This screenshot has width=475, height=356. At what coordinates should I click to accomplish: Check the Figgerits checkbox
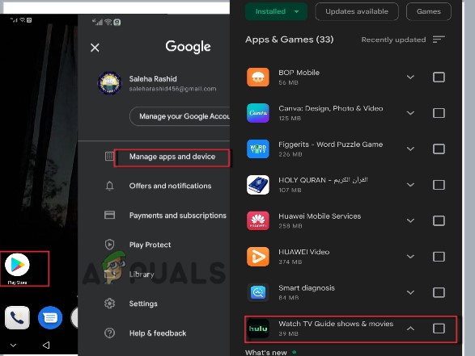point(439,149)
